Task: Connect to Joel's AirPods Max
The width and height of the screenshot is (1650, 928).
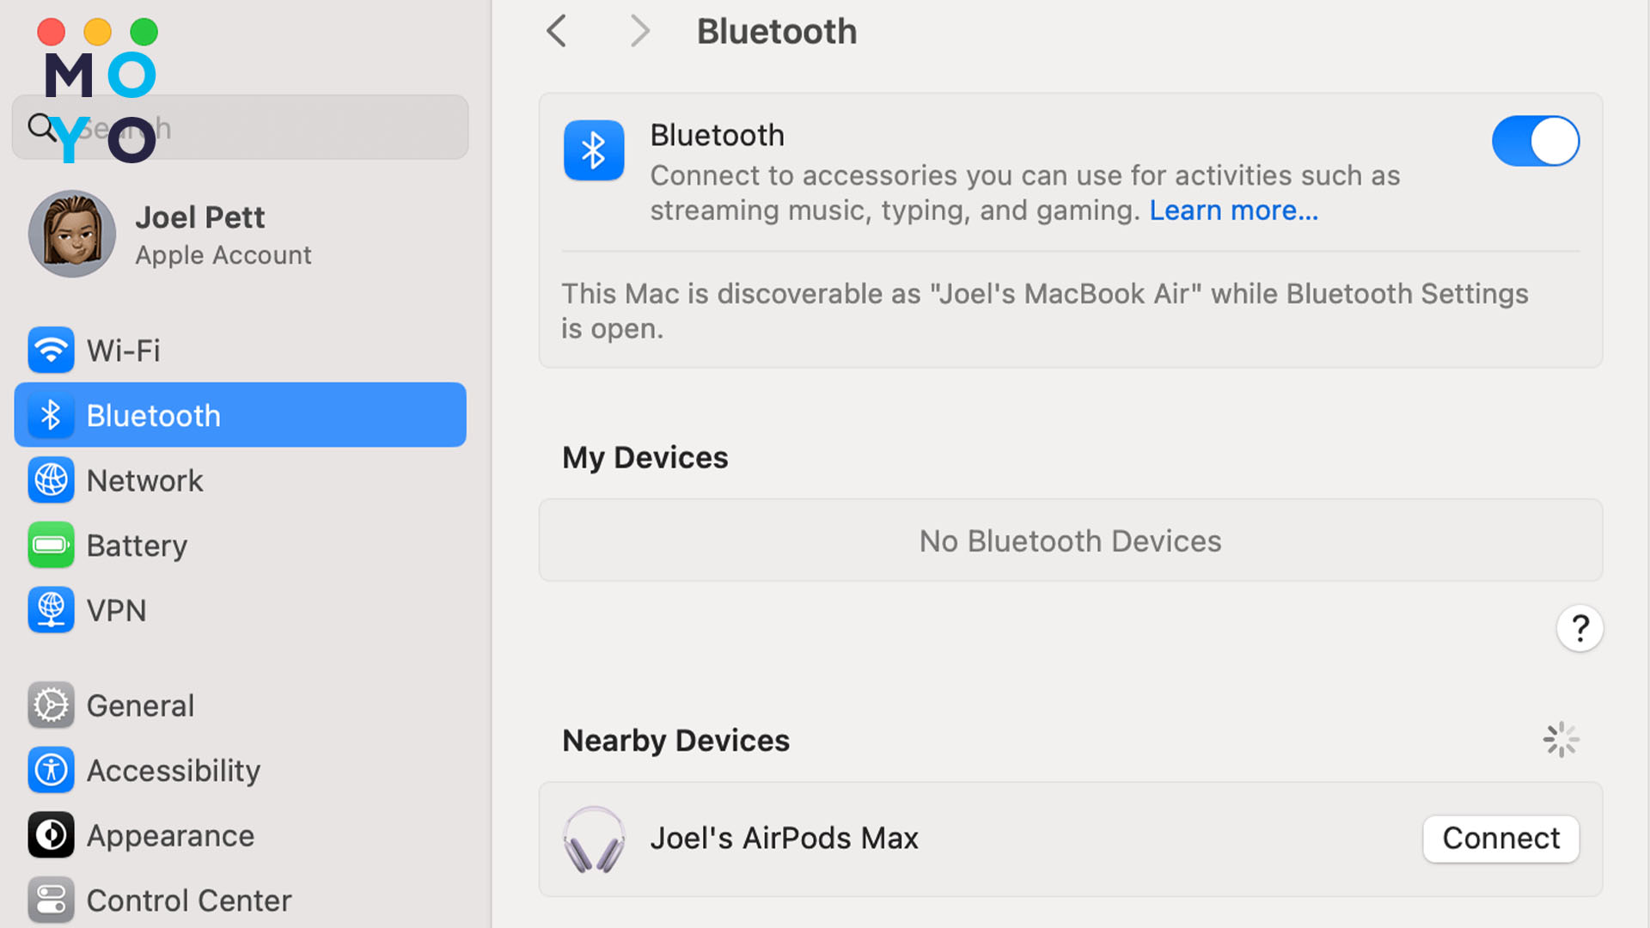Action: pos(1500,839)
